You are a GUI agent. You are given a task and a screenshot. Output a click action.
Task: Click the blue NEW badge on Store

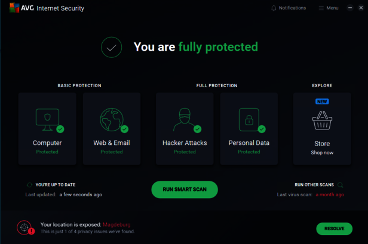[322, 101]
